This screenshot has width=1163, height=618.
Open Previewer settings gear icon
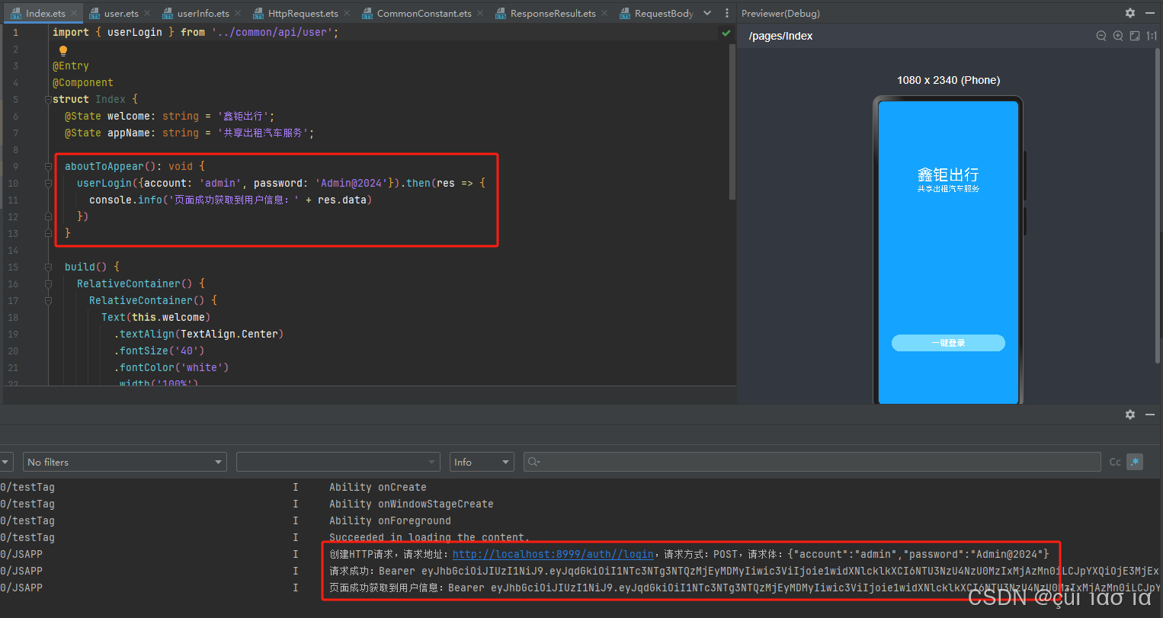click(1130, 13)
